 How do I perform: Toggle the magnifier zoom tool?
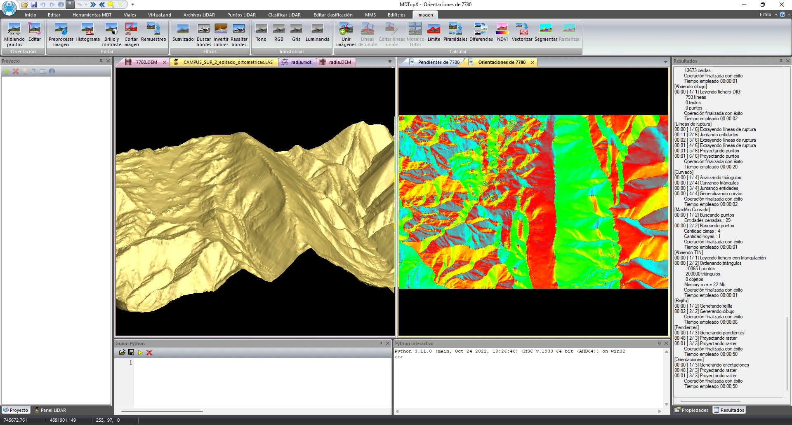point(70,5)
